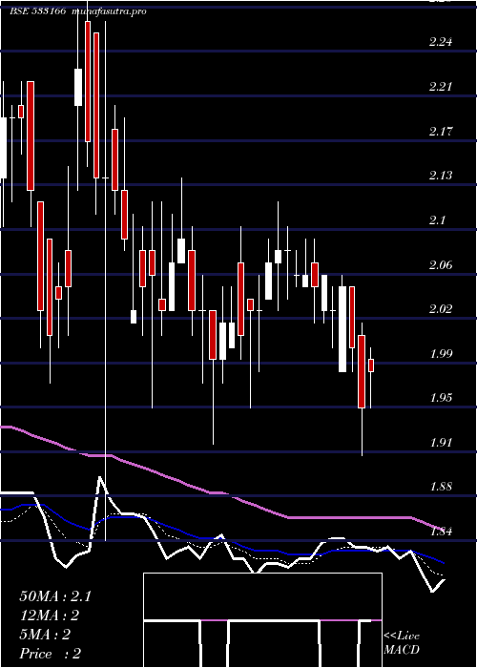
Task: Click the 50MA : 2.1 indicator value
Action: (x=55, y=596)
